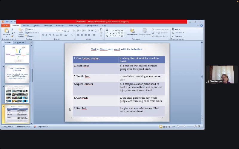Click the spell check status bar icon
The height and width of the screenshot is (149, 239).
[35, 127]
